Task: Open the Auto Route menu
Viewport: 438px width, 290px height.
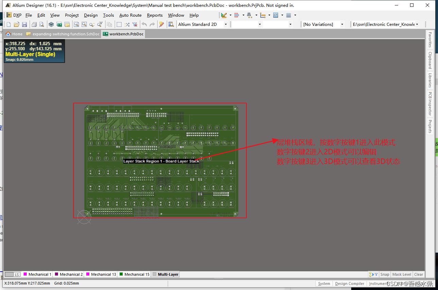Action: point(130,15)
